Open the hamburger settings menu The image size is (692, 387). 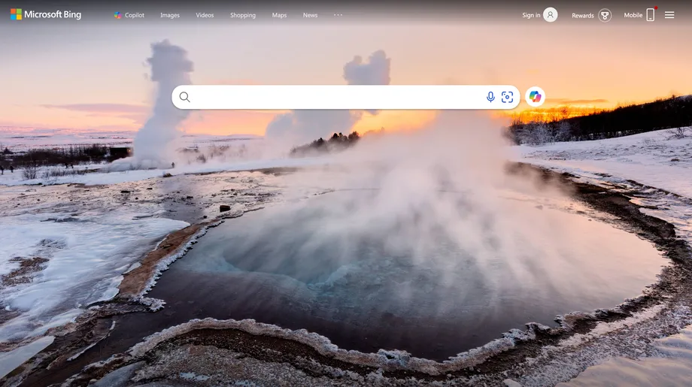click(669, 15)
